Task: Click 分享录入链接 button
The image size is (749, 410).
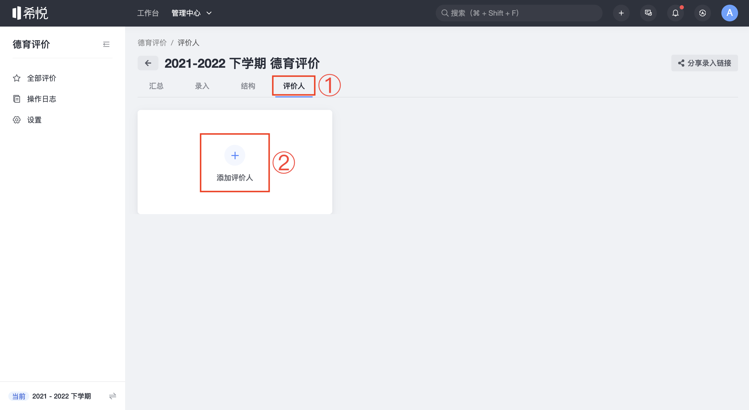Action: coord(704,63)
